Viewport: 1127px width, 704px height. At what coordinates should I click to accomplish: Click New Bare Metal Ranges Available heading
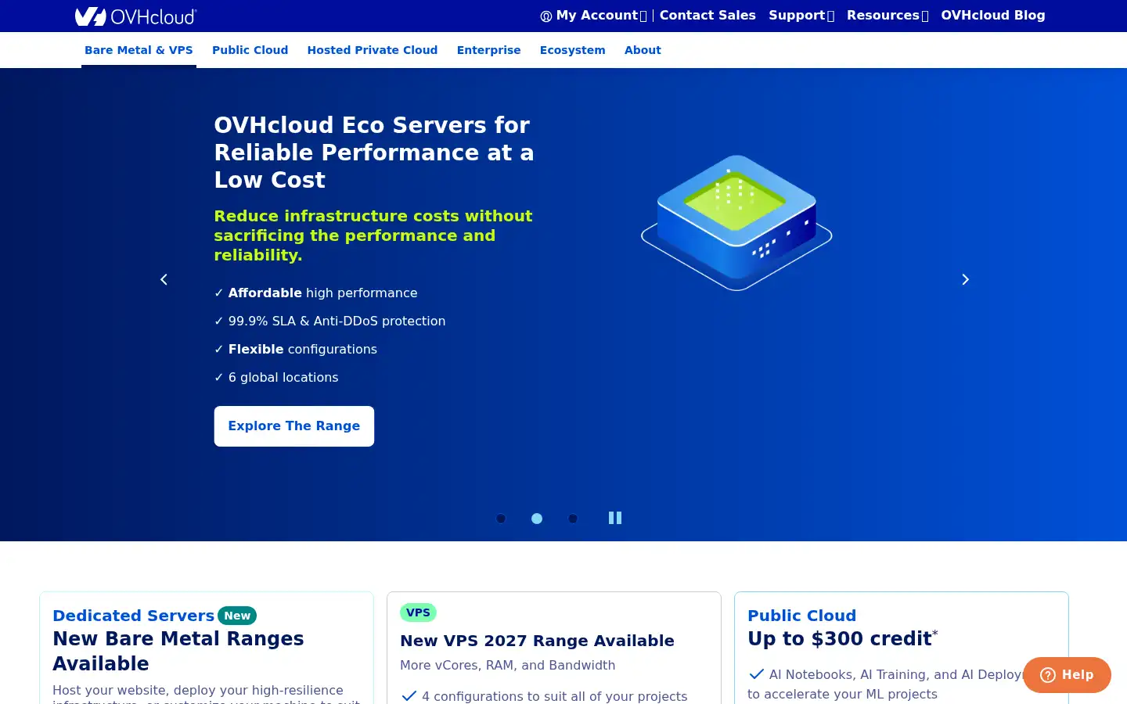point(178,651)
